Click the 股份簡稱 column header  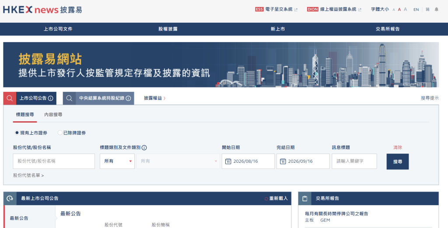coord(161,225)
